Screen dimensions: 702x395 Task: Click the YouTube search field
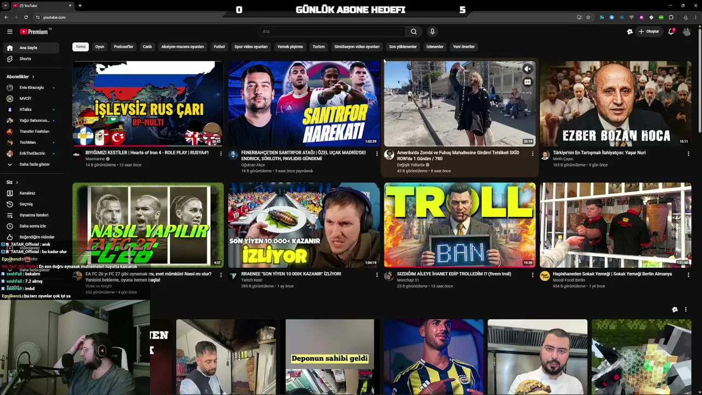(x=332, y=32)
